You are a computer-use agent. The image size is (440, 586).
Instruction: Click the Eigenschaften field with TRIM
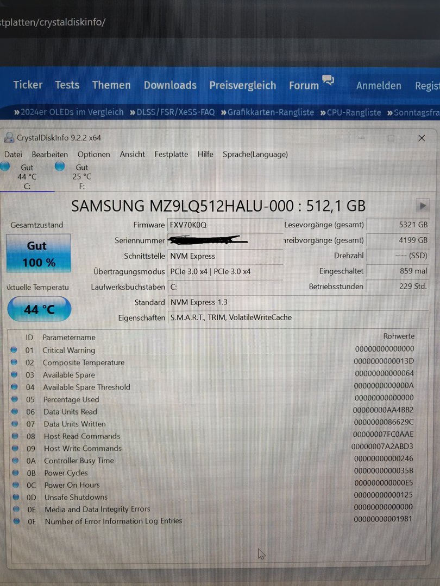[298, 317]
